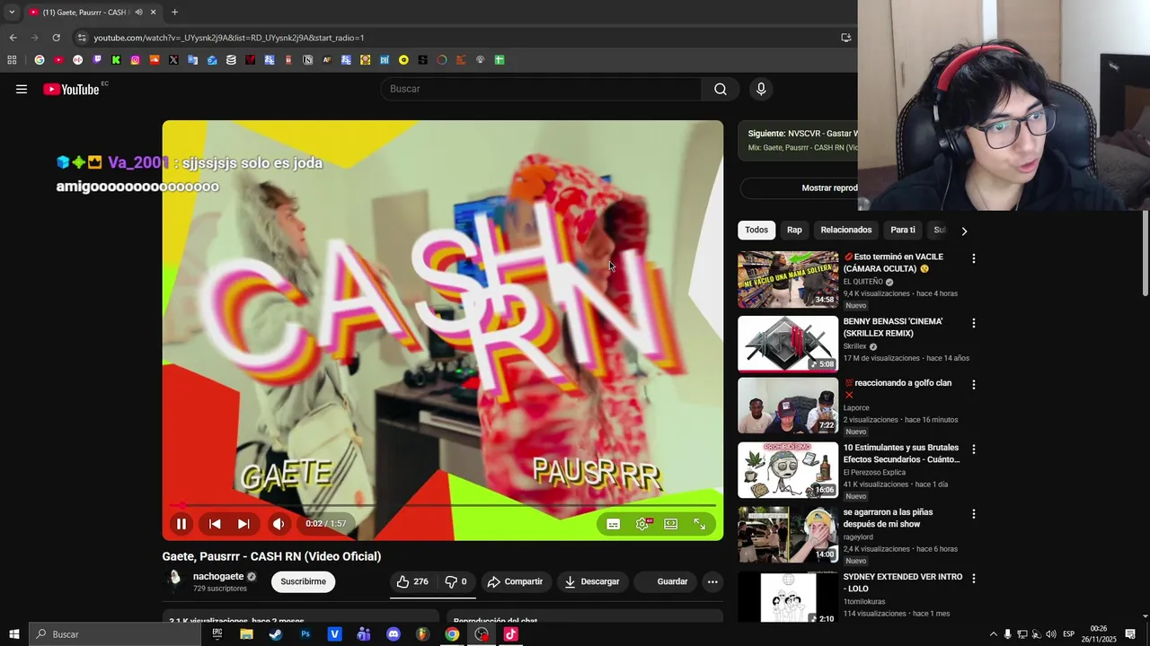Open Discord from taskbar
The image size is (1150, 646).
[x=393, y=634]
